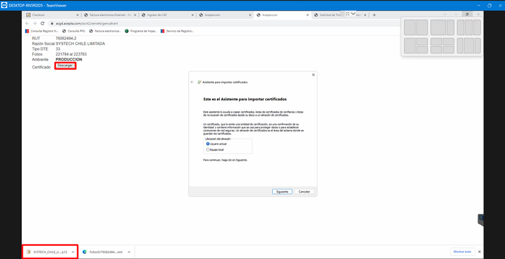Expand options for FoliosSII xml download

129,252
